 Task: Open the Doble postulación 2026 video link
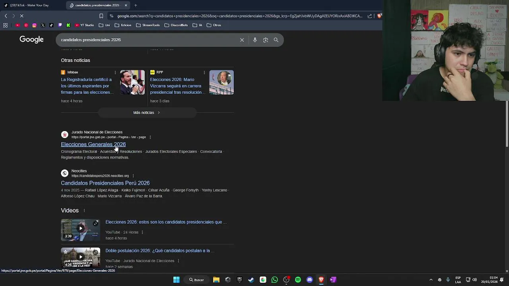[160, 251]
